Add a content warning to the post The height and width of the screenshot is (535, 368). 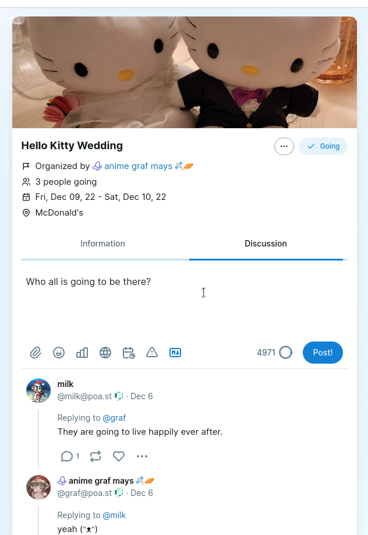click(x=152, y=353)
